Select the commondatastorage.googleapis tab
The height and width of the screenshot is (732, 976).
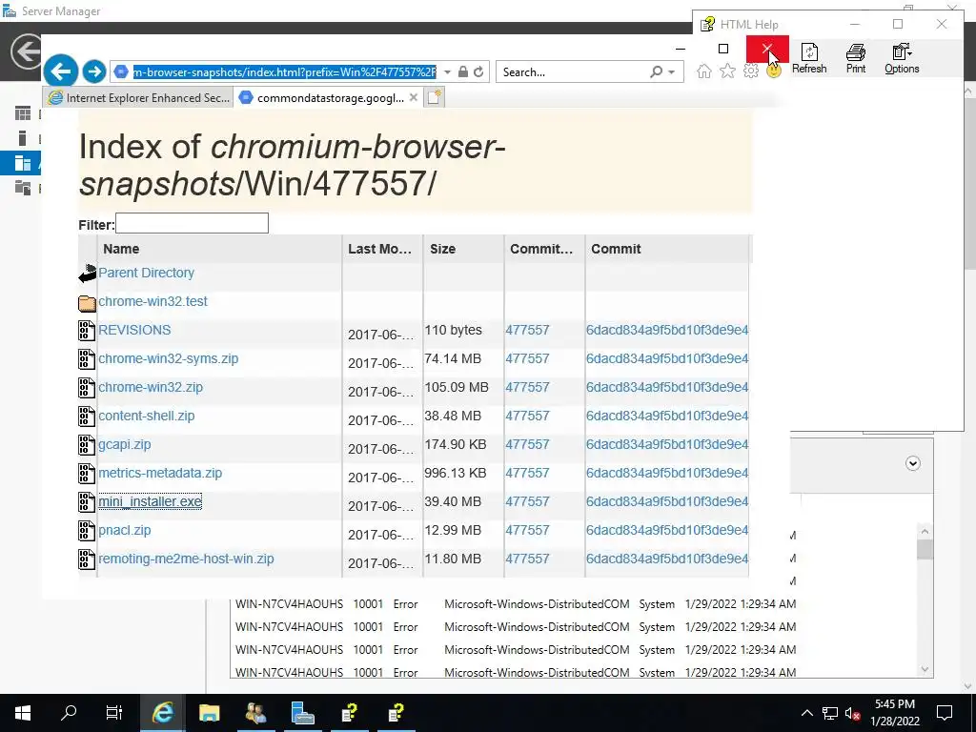[322, 98]
